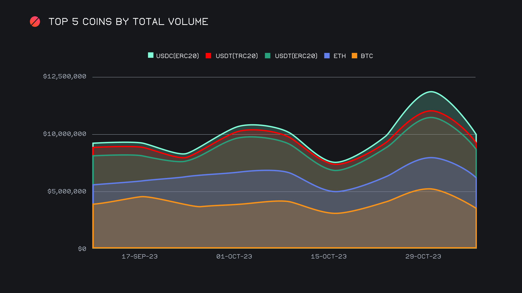Toggle the BTC series legend label
The image size is (522, 293).
tap(367, 56)
